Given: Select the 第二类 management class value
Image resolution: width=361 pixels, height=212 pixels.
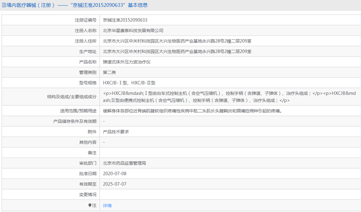Looking at the screenshot, I should coord(109,73).
